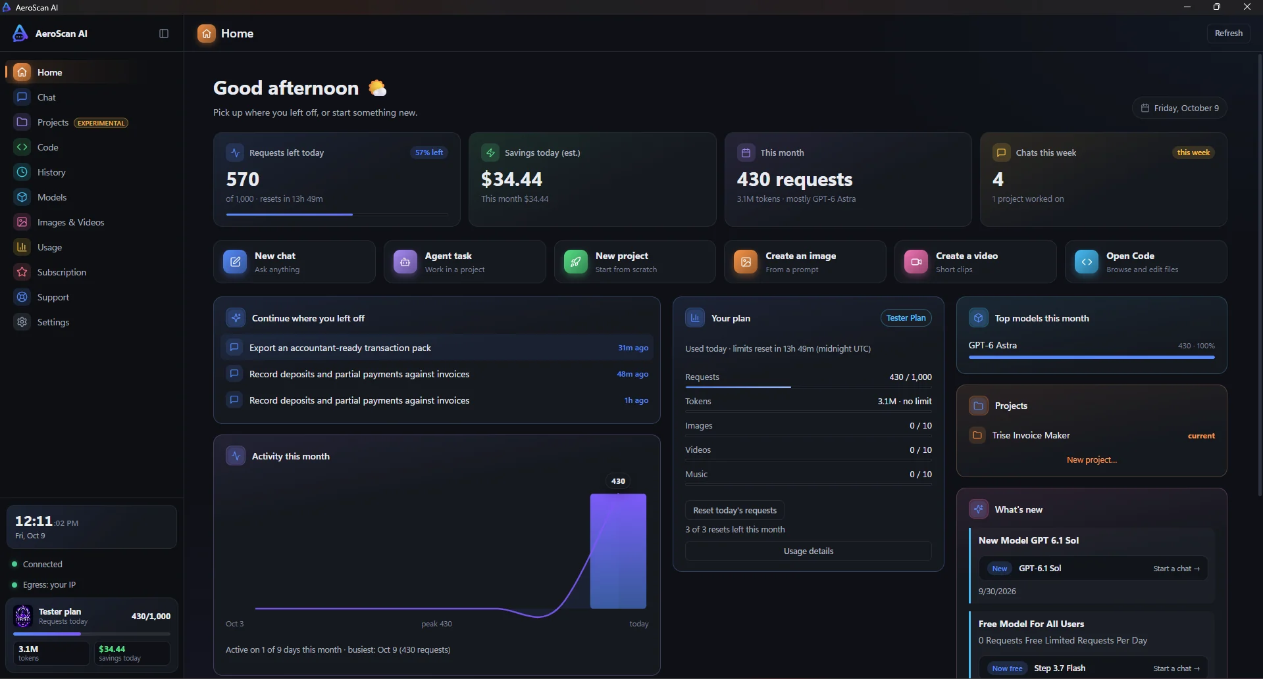Click the Create a video camera icon
The height and width of the screenshot is (679, 1263).
coord(916,262)
